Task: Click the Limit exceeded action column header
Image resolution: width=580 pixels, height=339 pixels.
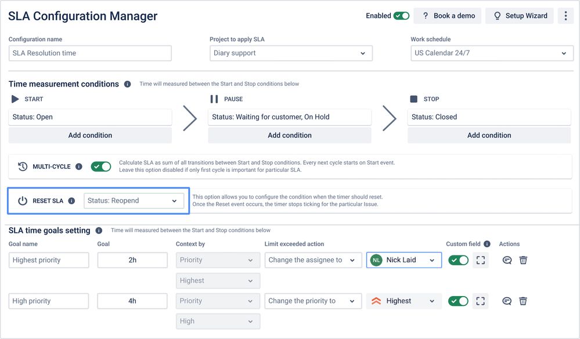Action: [294, 244]
